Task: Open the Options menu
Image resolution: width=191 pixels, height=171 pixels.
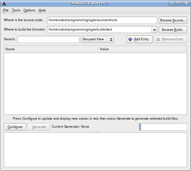Action: point(29,10)
